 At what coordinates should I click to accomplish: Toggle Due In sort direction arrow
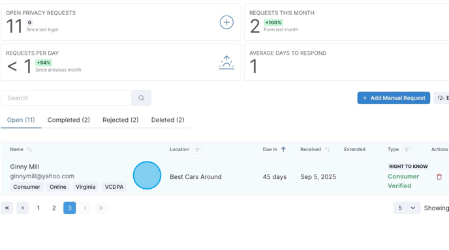pyautogui.click(x=283, y=150)
